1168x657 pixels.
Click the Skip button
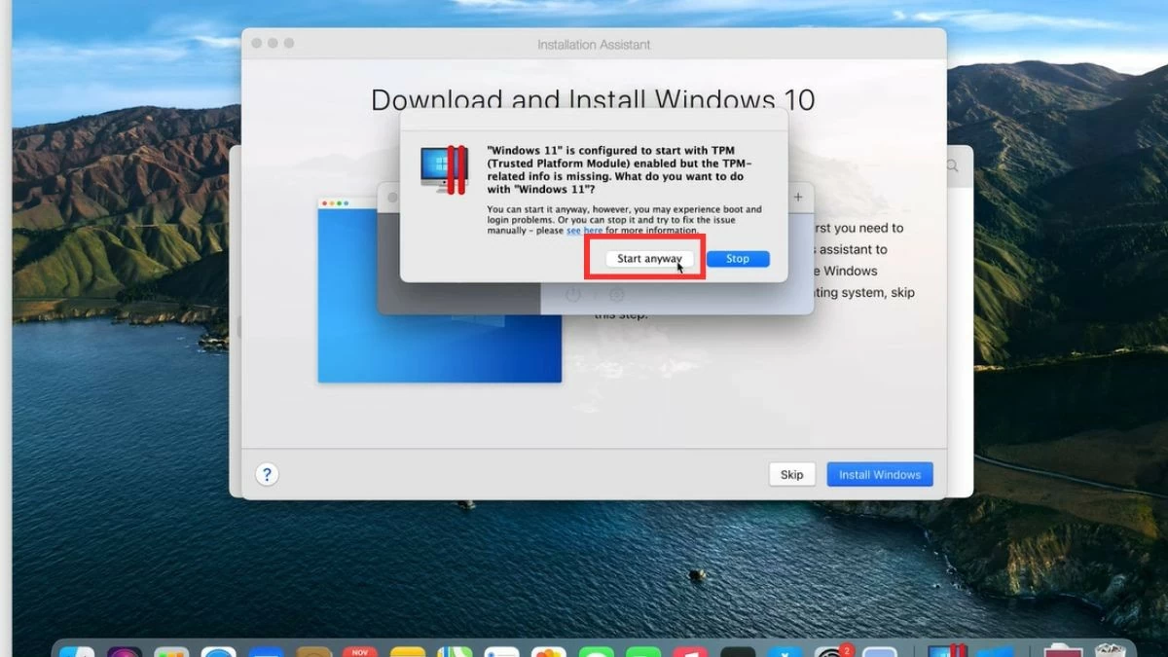pos(791,474)
